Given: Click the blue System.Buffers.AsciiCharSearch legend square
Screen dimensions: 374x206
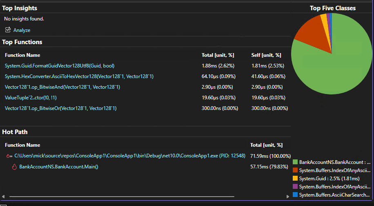Looking at the screenshot, I should [x=295, y=195].
